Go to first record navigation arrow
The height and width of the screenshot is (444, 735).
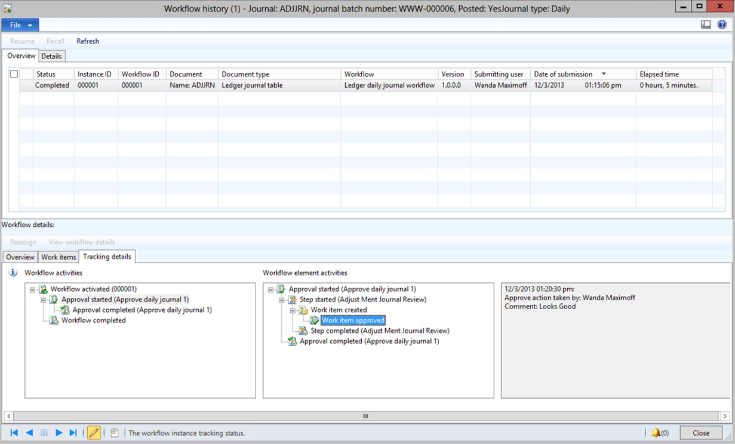tap(14, 433)
